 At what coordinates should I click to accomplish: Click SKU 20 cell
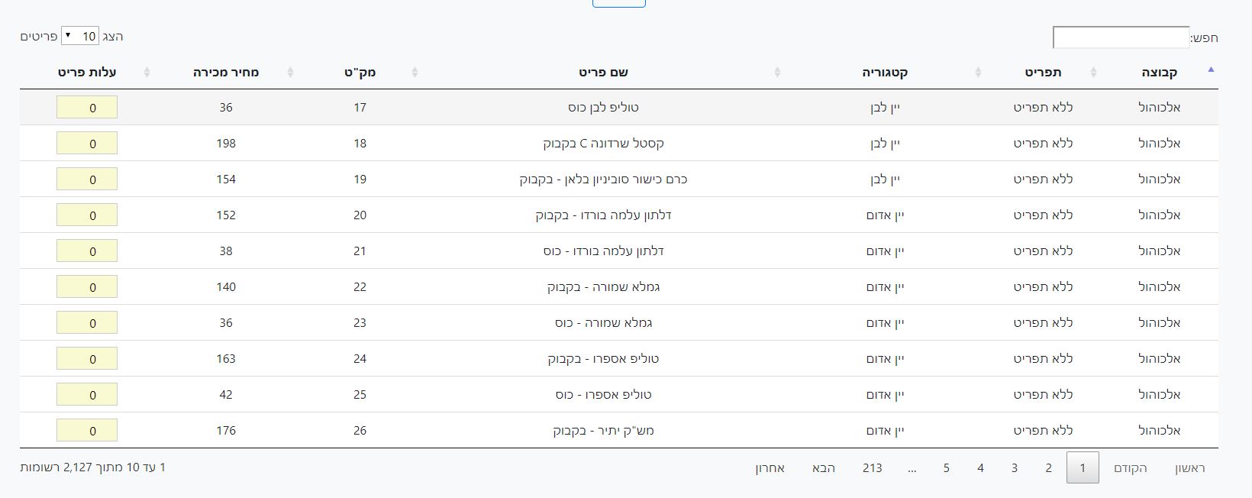click(x=360, y=215)
